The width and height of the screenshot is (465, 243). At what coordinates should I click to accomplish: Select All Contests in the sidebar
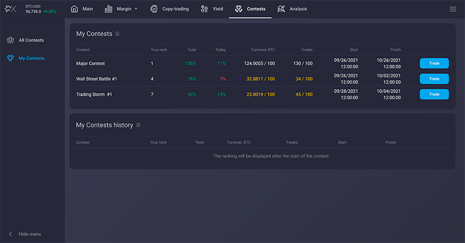[x=31, y=40]
